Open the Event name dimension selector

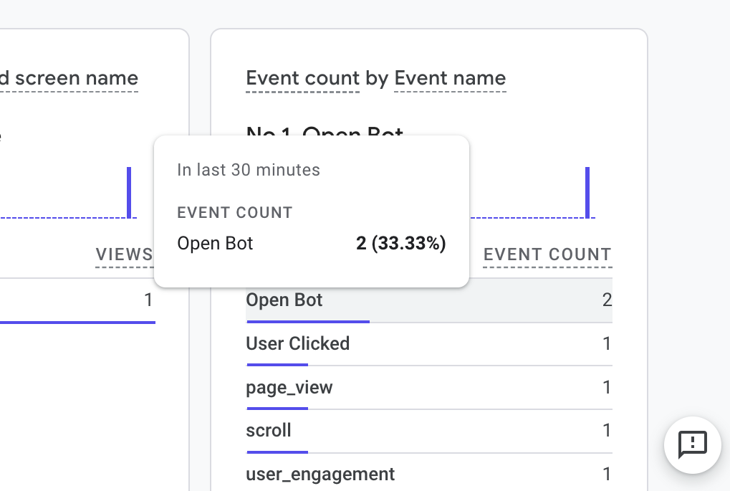coord(449,78)
